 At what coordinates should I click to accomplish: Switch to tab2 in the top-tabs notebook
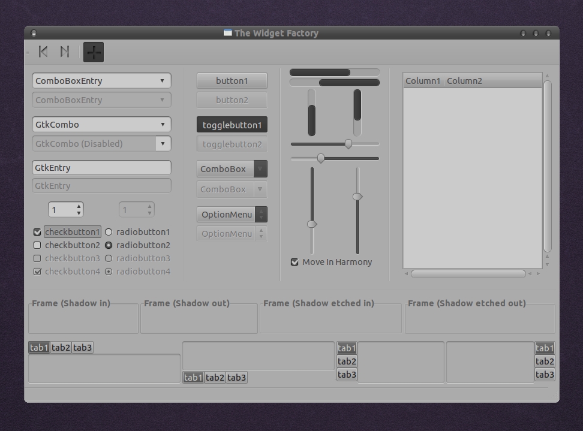click(61, 348)
